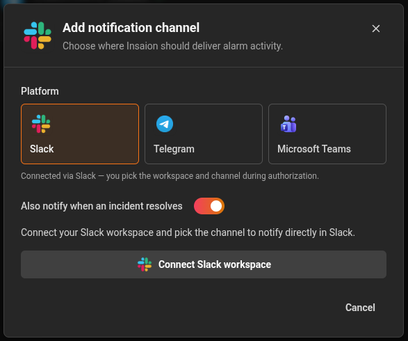The width and height of the screenshot is (408, 341).
Task: Click Slack icon inside Connect button
Action: 145,264
